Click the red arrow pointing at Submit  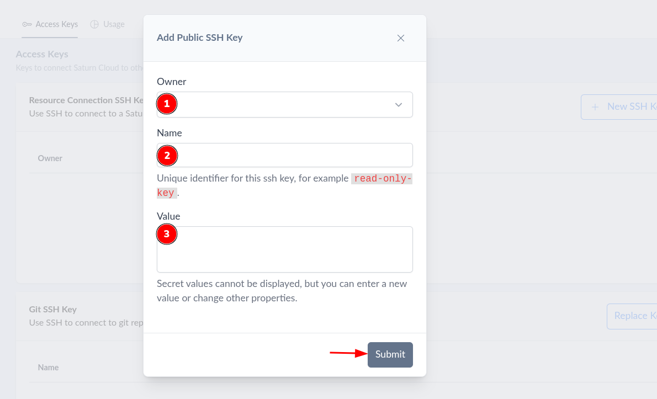[346, 354]
